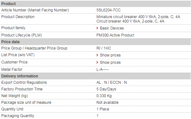The height and width of the screenshot is (119, 191).
Task: Click the Price data section header
Action: point(96,42)
